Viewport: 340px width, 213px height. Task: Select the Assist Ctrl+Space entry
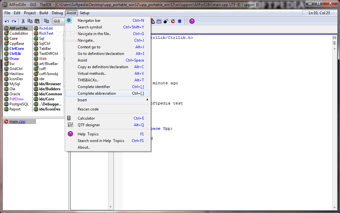coord(108,60)
